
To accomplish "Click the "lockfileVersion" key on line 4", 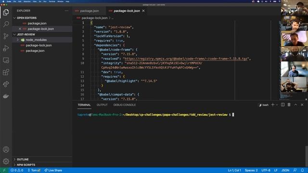I will click(108, 36).
